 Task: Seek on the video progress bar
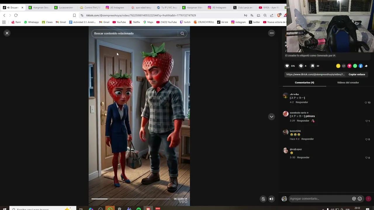[x=131, y=199]
